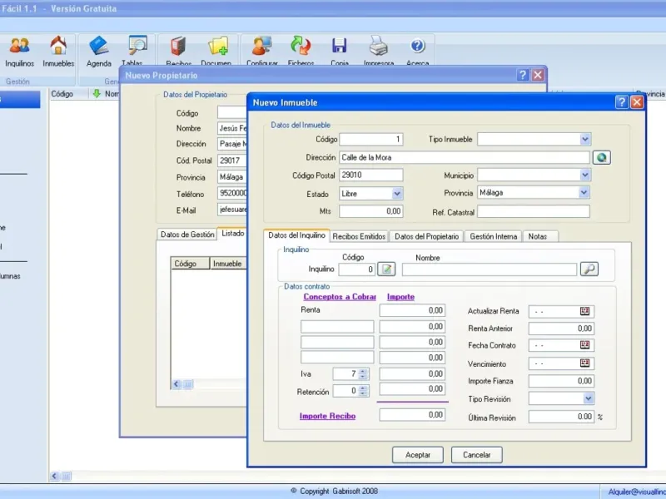Image resolution: width=666 pixels, height=499 pixels.
Task: Click the globe map icon beside Dirección
Action: (x=601, y=157)
